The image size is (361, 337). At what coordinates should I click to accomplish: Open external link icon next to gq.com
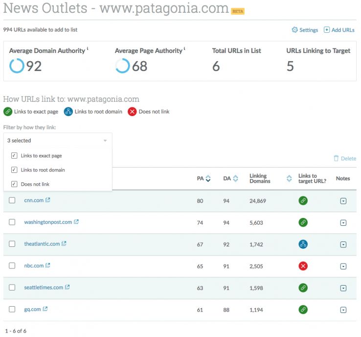tap(45, 309)
